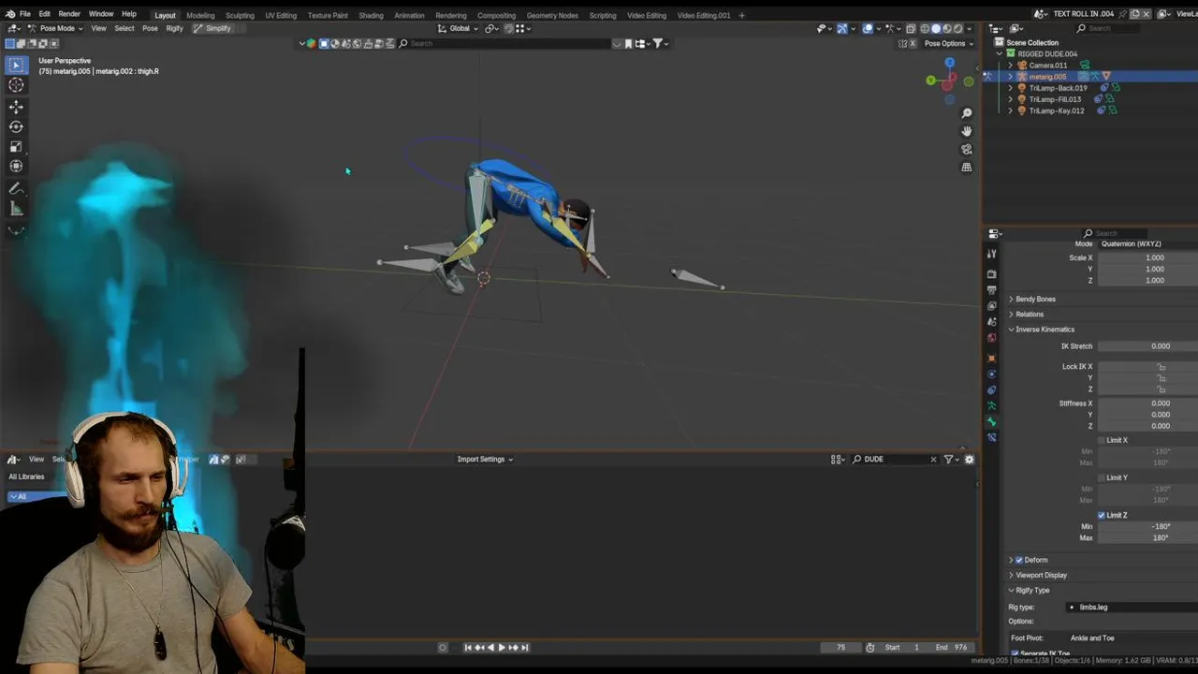Image resolution: width=1198 pixels, height=674 pixels.
Task: Activate the Rotate tool
Action: point(16,126)
